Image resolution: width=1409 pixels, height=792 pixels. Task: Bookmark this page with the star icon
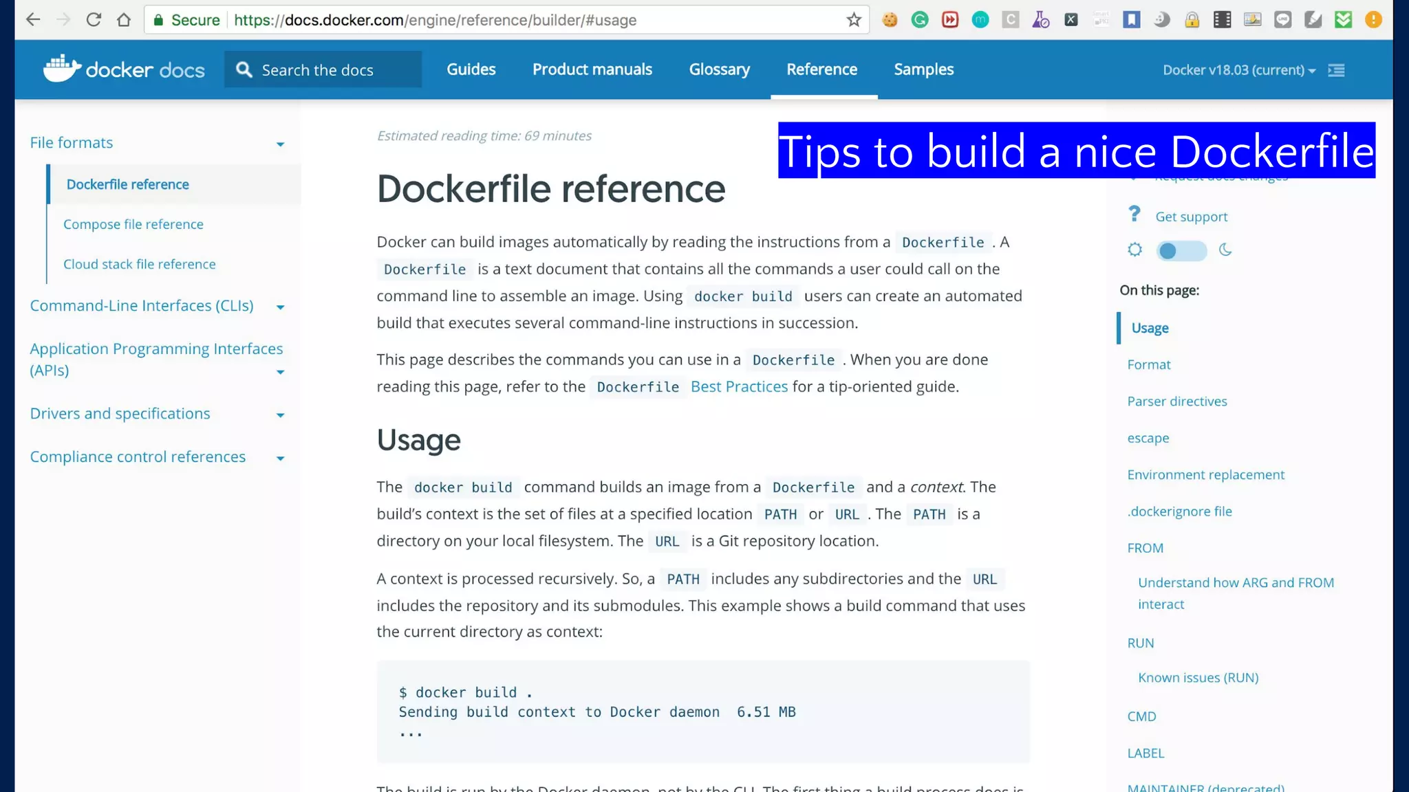(x=854, y=20)
